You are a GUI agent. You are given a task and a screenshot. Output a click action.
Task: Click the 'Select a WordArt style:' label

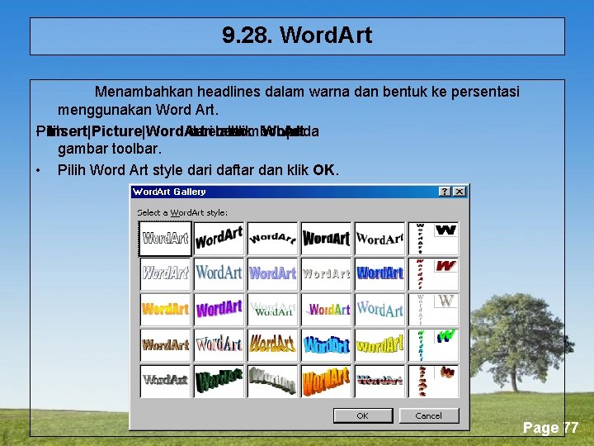[182, 212]
